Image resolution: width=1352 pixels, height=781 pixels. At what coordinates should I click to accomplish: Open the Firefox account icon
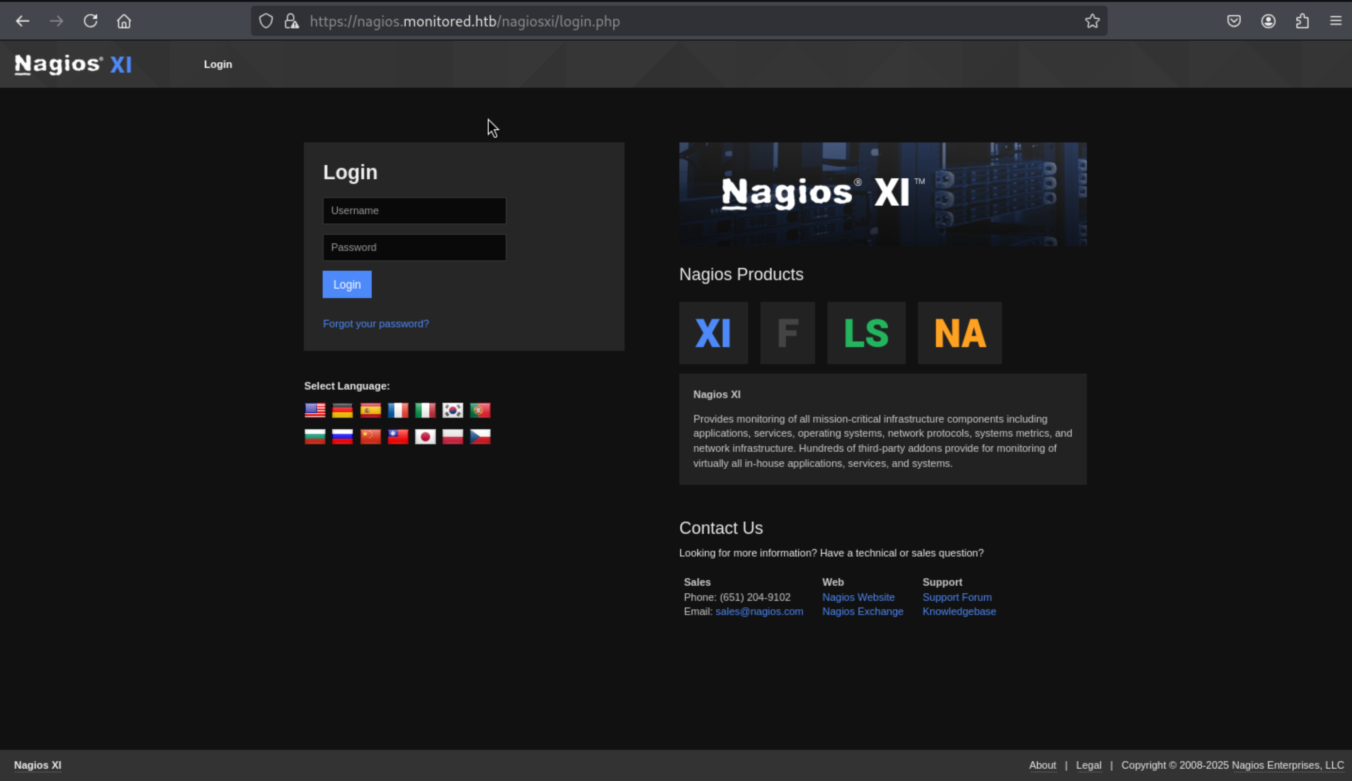pos(1269,21)
